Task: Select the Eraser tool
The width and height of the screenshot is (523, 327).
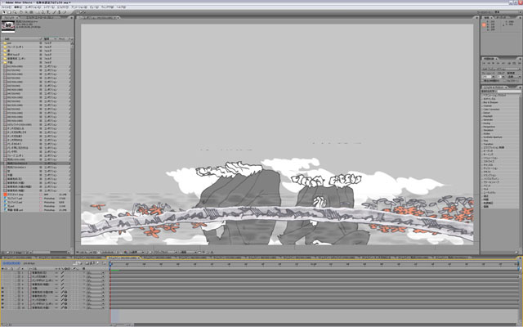Action: [x=65, y=12]
